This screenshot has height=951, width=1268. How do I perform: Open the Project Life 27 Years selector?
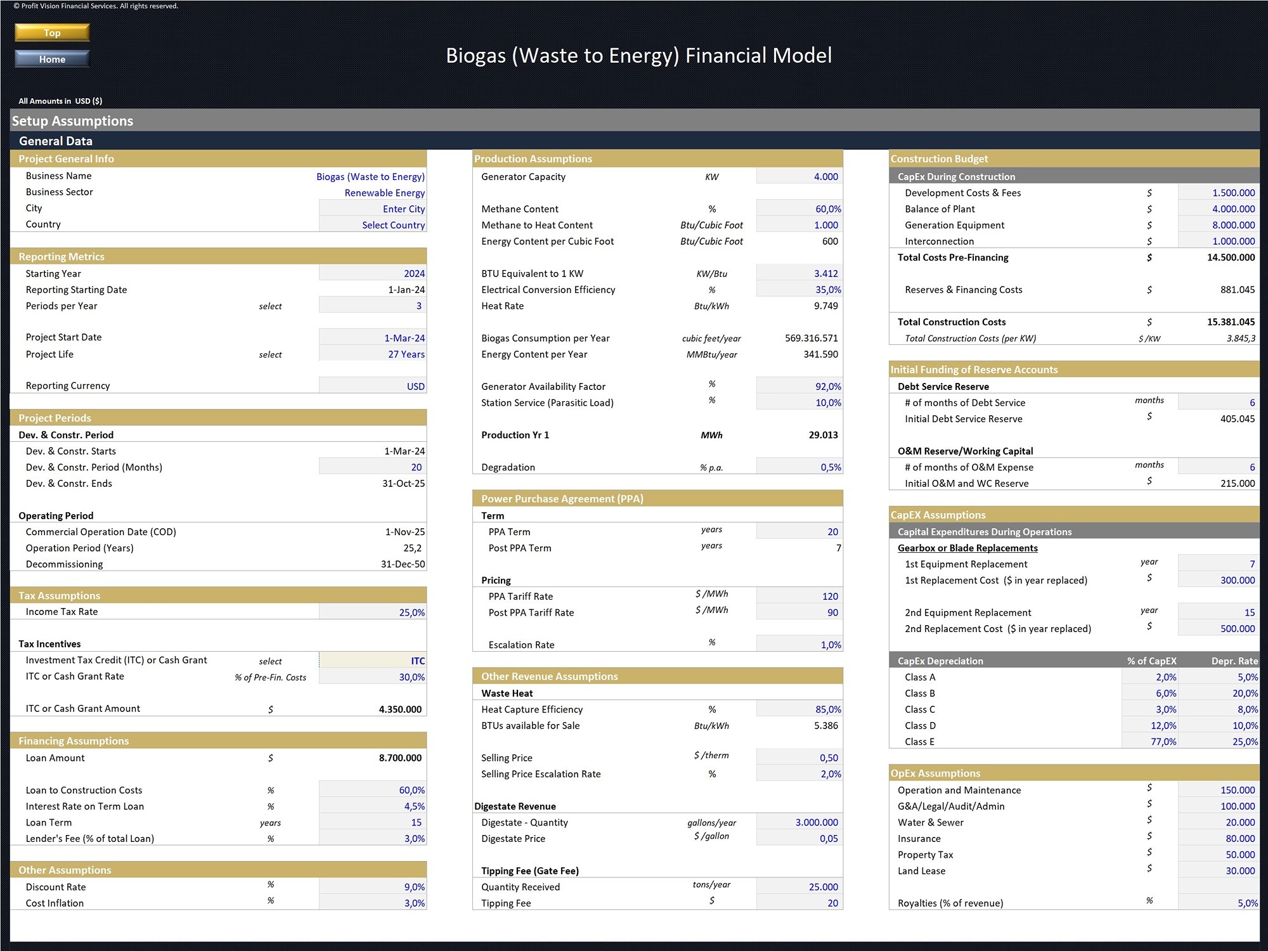click(373, 354)
